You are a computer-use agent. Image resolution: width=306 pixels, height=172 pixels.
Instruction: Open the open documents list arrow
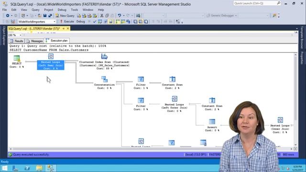297,29
